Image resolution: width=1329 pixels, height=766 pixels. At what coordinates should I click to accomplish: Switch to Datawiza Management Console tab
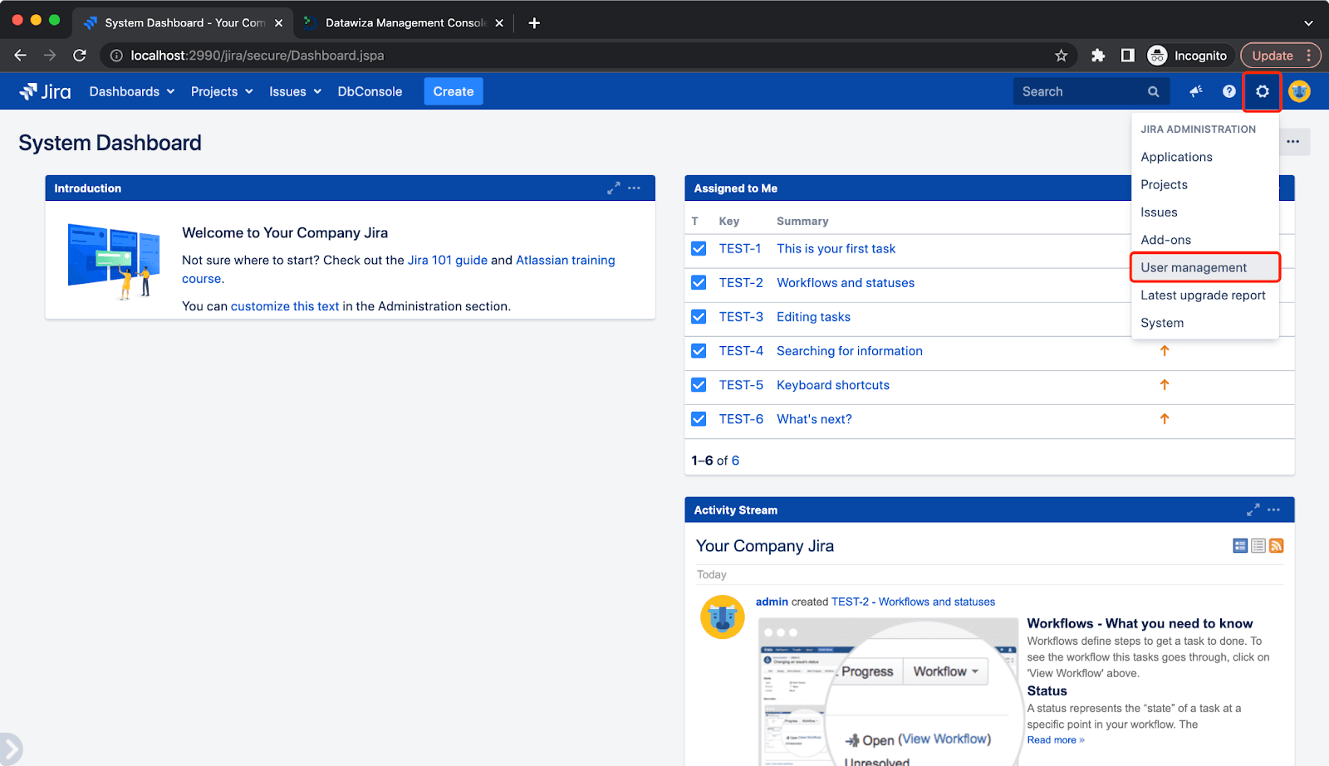click(404, 23)
